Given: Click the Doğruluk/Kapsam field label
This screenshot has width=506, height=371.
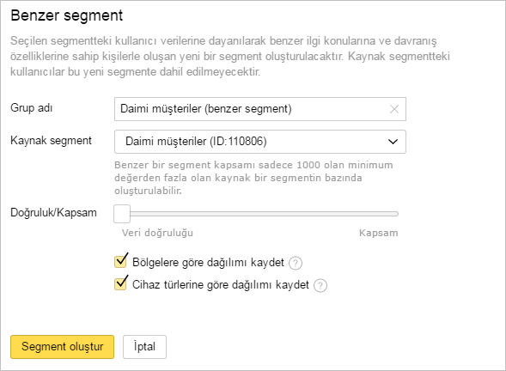Looking at the screenshot, I should (53, 213).
